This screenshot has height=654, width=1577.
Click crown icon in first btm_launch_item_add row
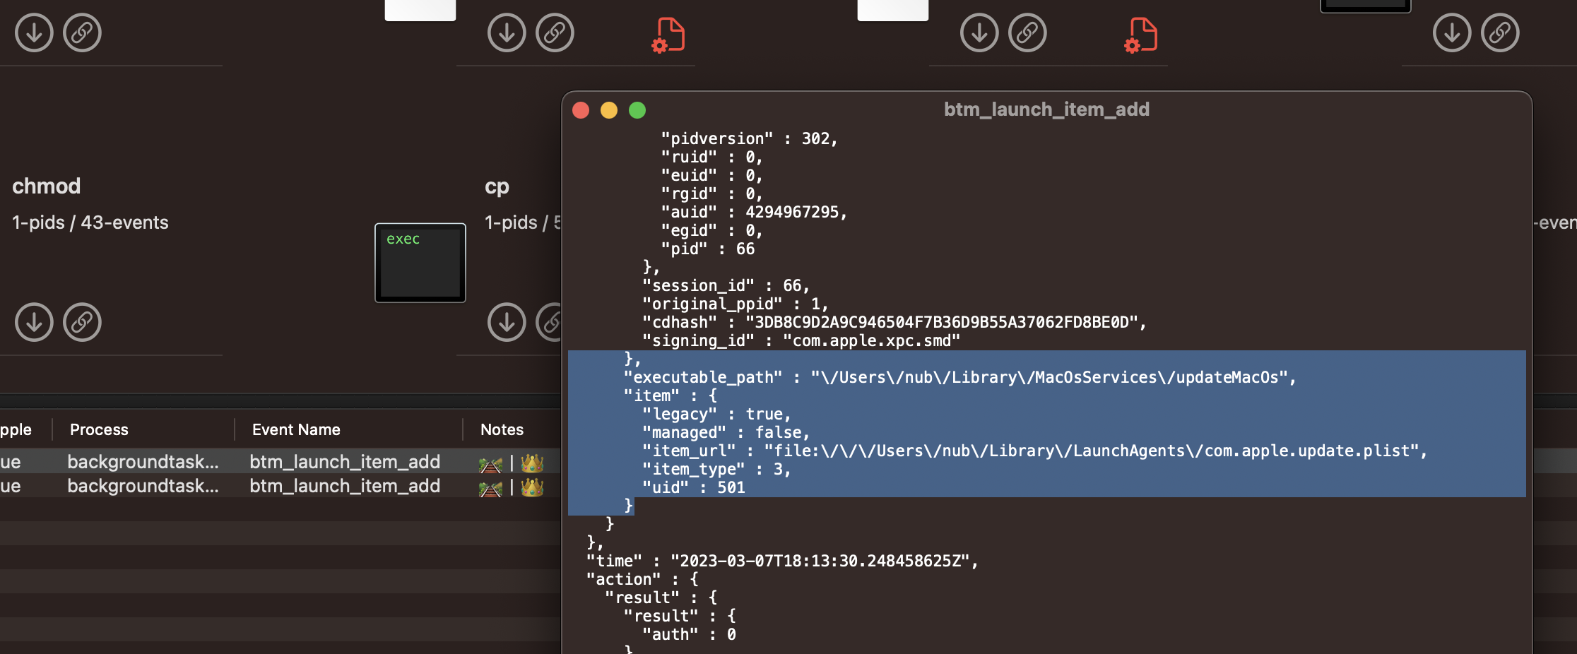532,463
